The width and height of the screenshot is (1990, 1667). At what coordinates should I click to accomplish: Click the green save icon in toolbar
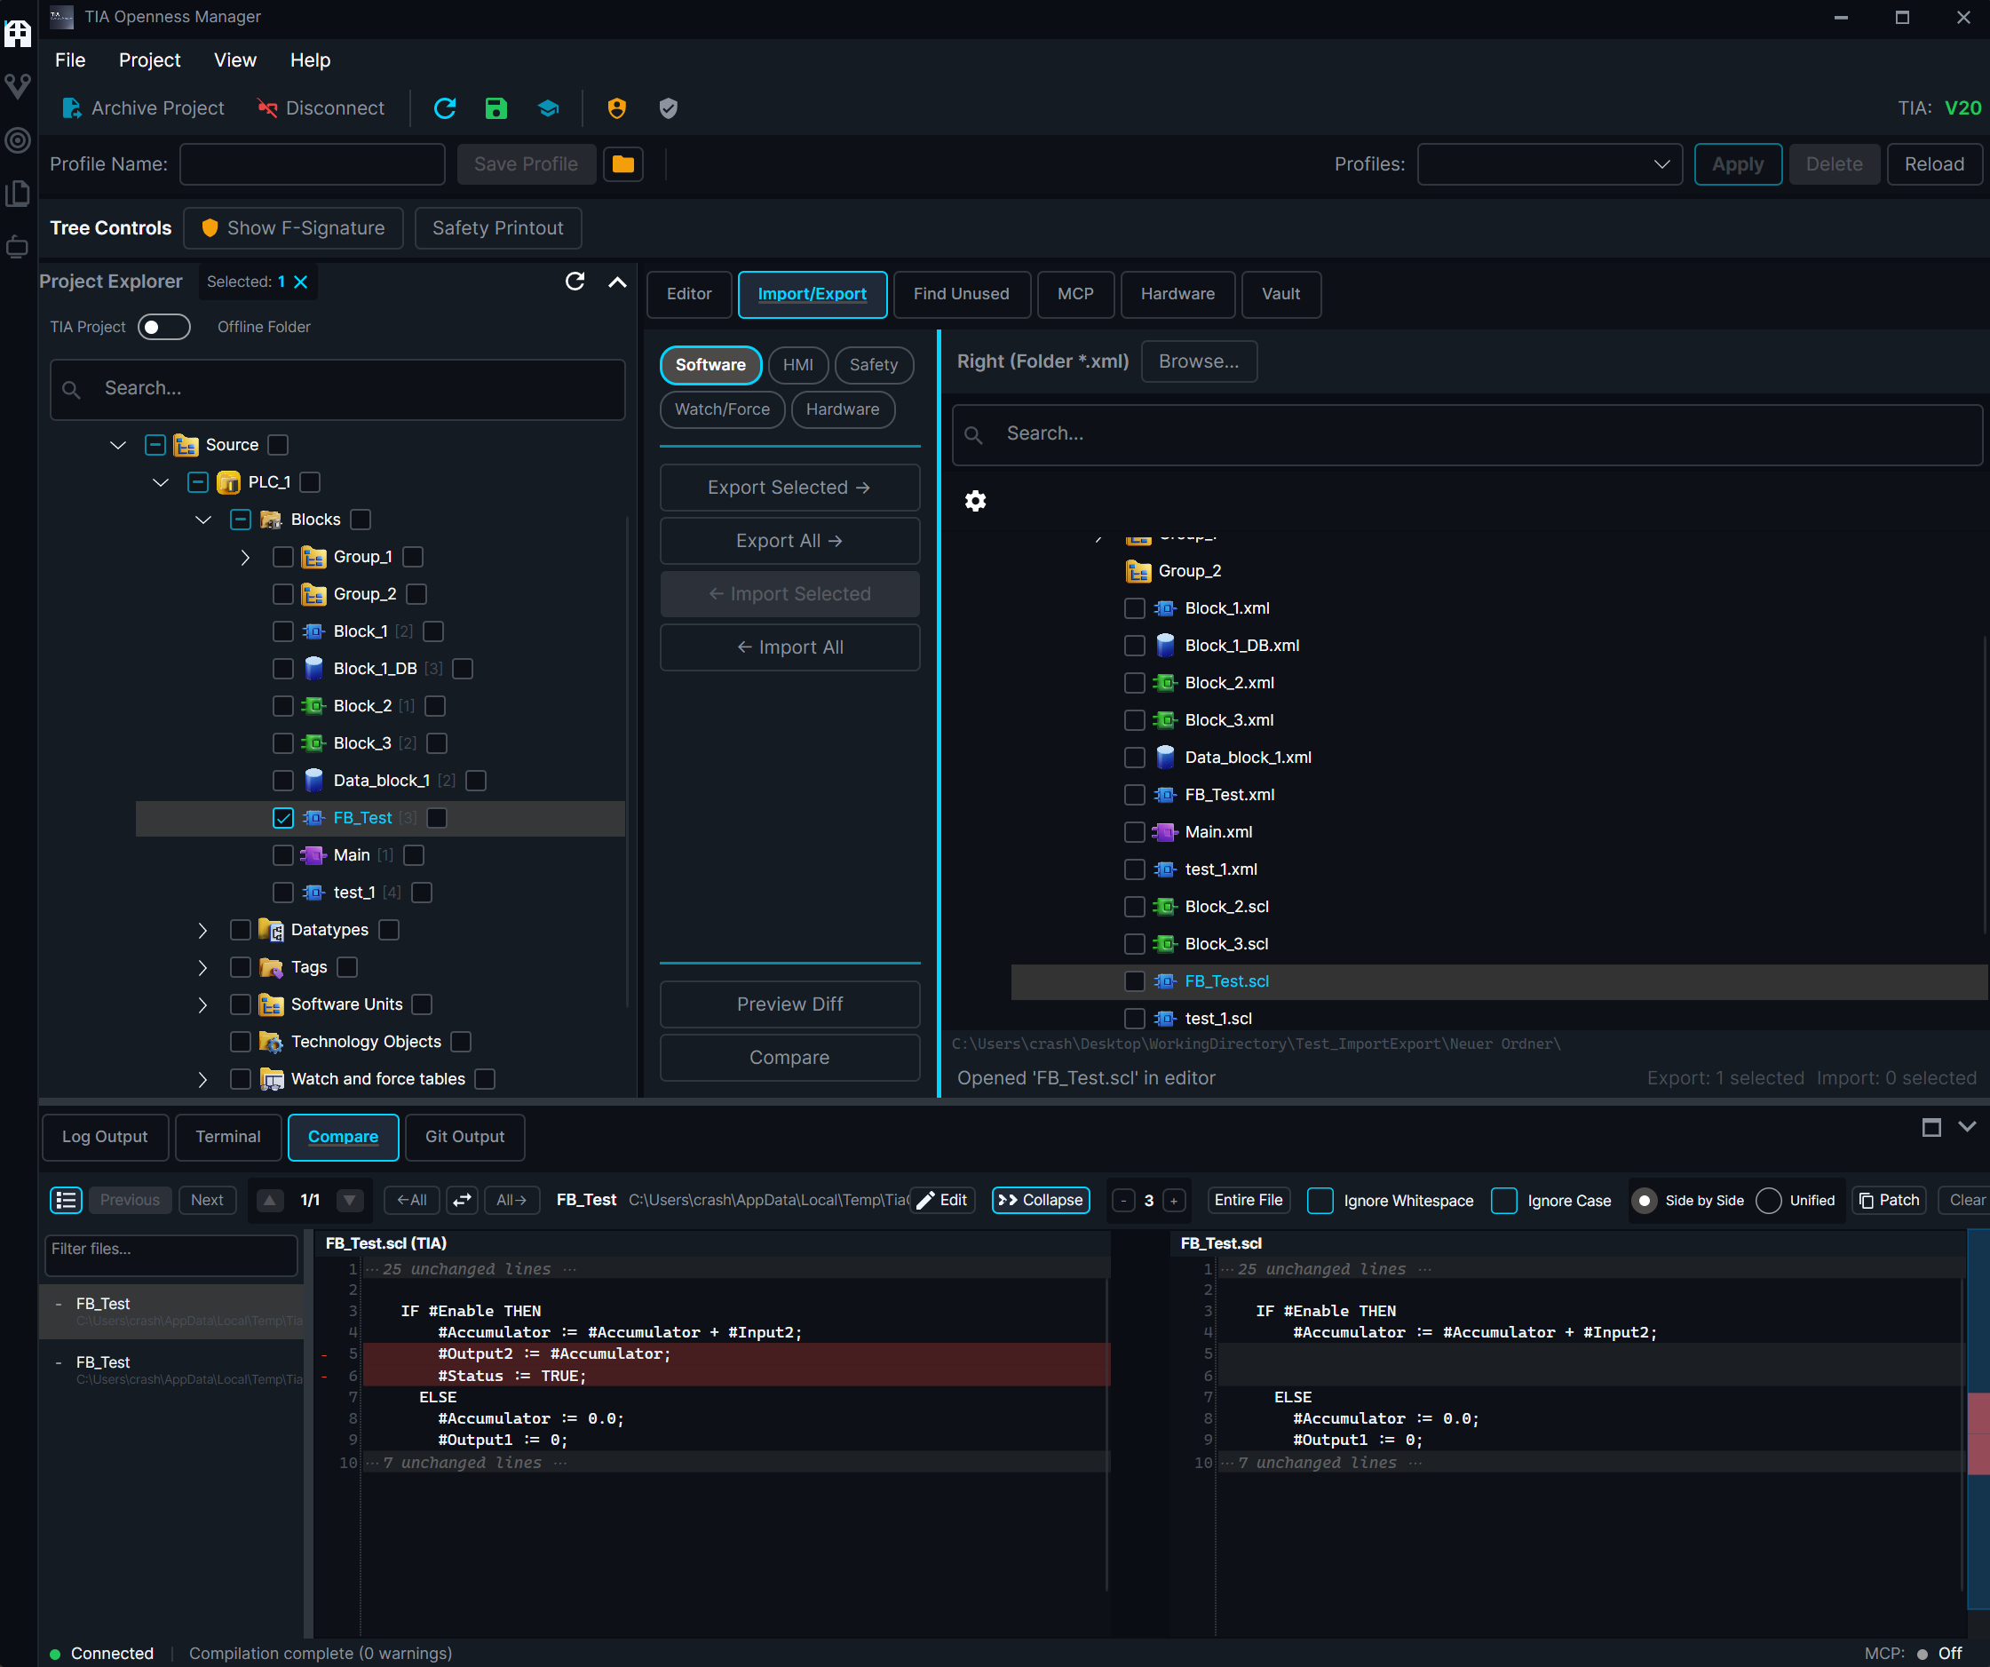(x=496, y=108)
